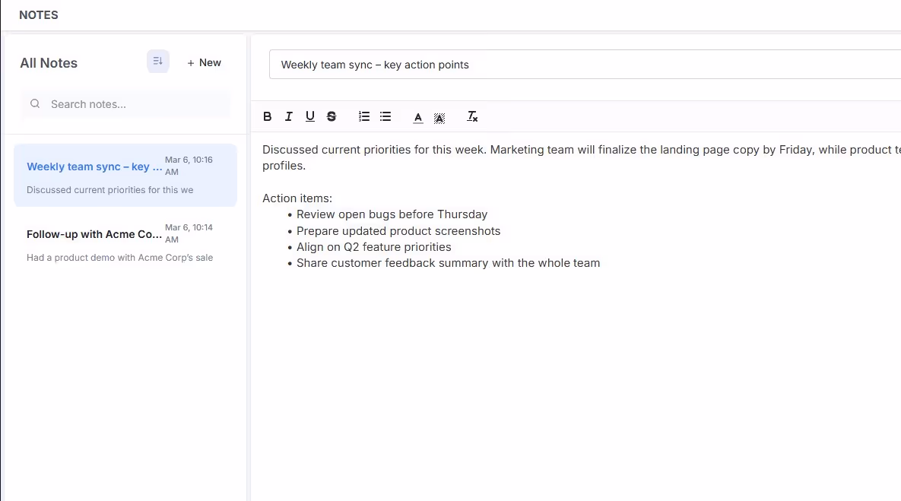Click the sort notes icon
Viewport: 901px width, 501px height.
point(158,62)
